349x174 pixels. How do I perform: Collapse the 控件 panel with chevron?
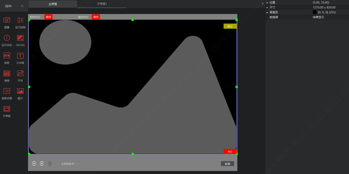coord(22,6)
